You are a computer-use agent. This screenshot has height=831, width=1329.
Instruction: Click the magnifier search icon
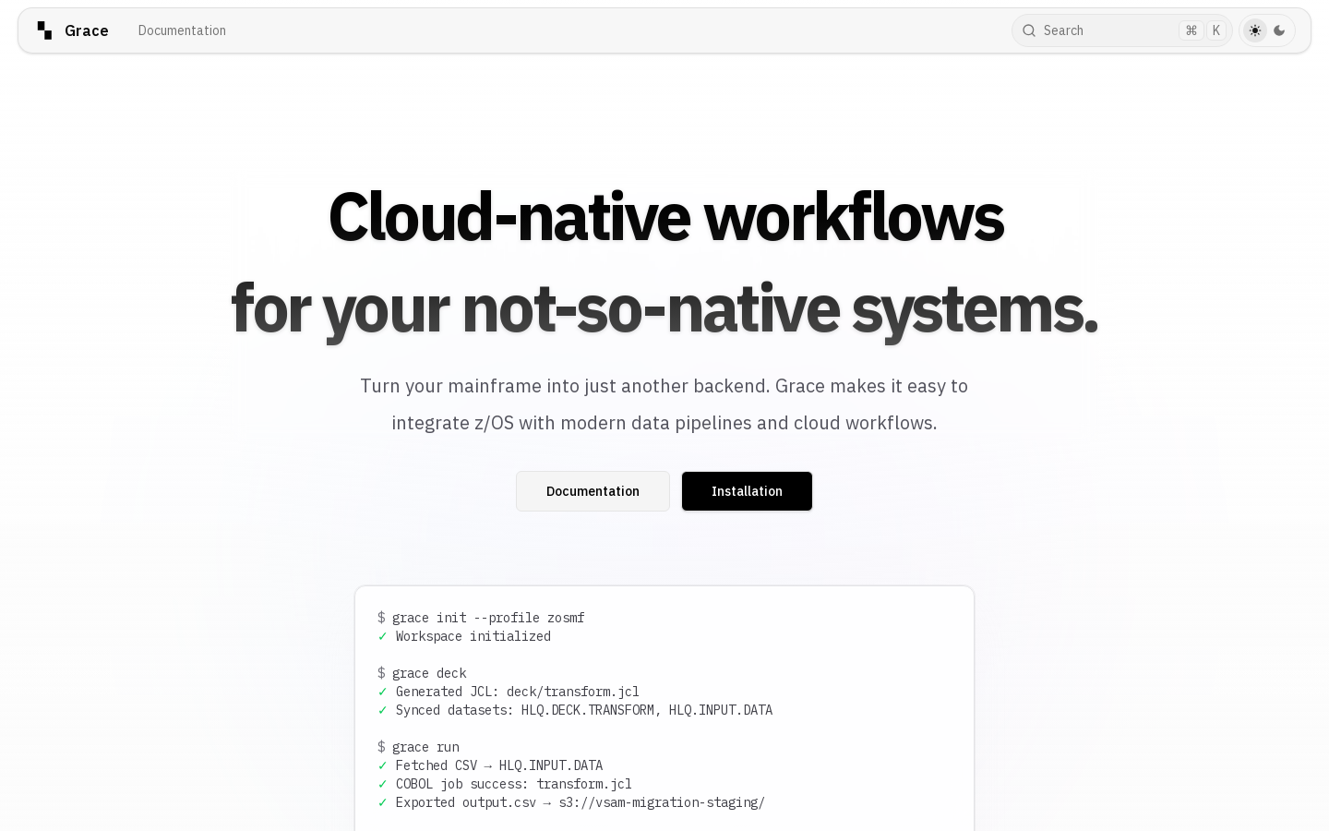click(1029, 30)
